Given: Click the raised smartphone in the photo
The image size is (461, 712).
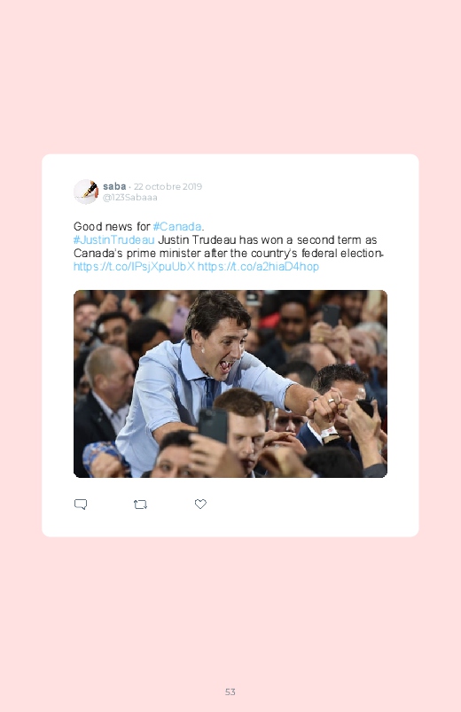Looking at the screenshot, I should click(x=213, y=425).
